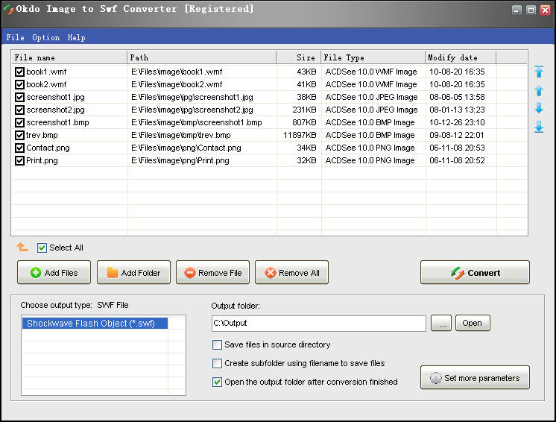Click the orange up-folder arrow icon
Image resolution: width=556 pixels, height=422 pixels.
point(22,248)
